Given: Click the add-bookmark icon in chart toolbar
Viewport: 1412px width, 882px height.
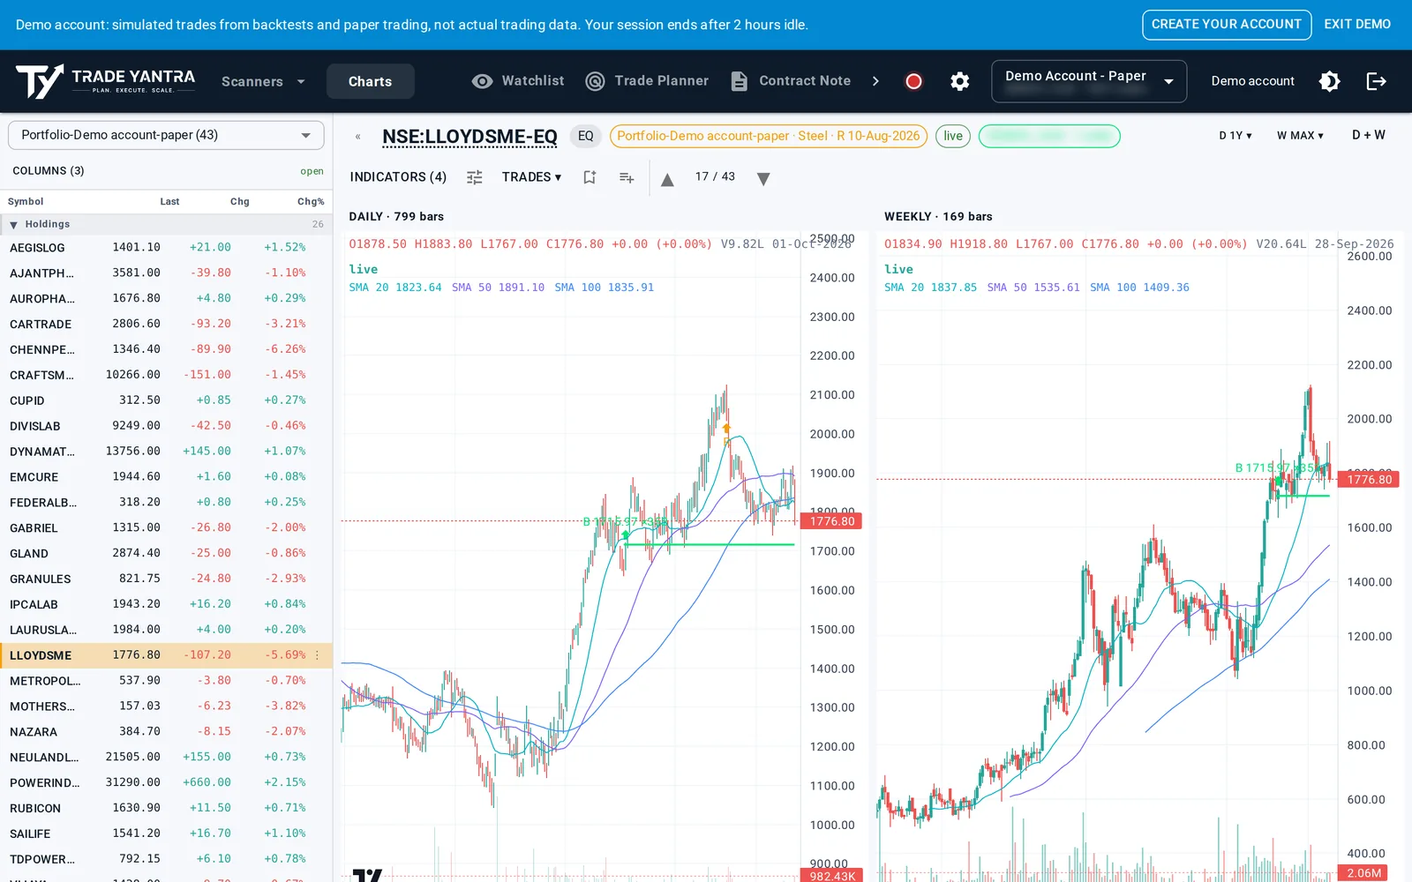Looking at the screenshot, I should [590, 177].
